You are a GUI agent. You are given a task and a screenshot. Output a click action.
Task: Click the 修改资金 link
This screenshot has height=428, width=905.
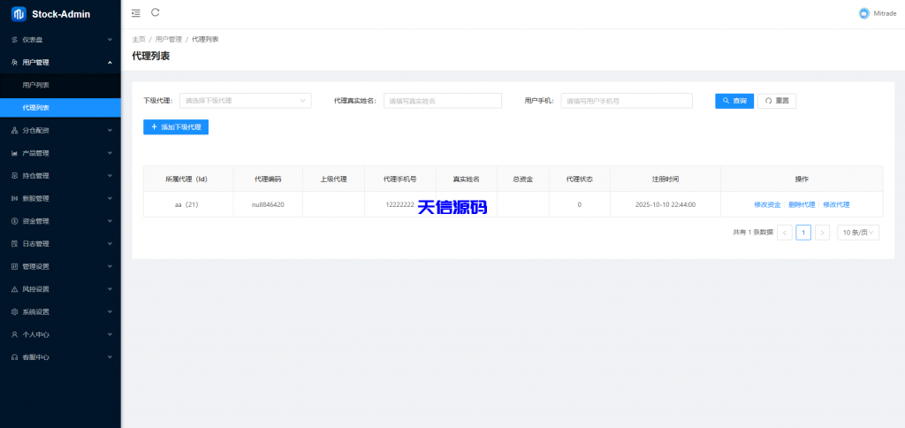click(x=767, y=204)
